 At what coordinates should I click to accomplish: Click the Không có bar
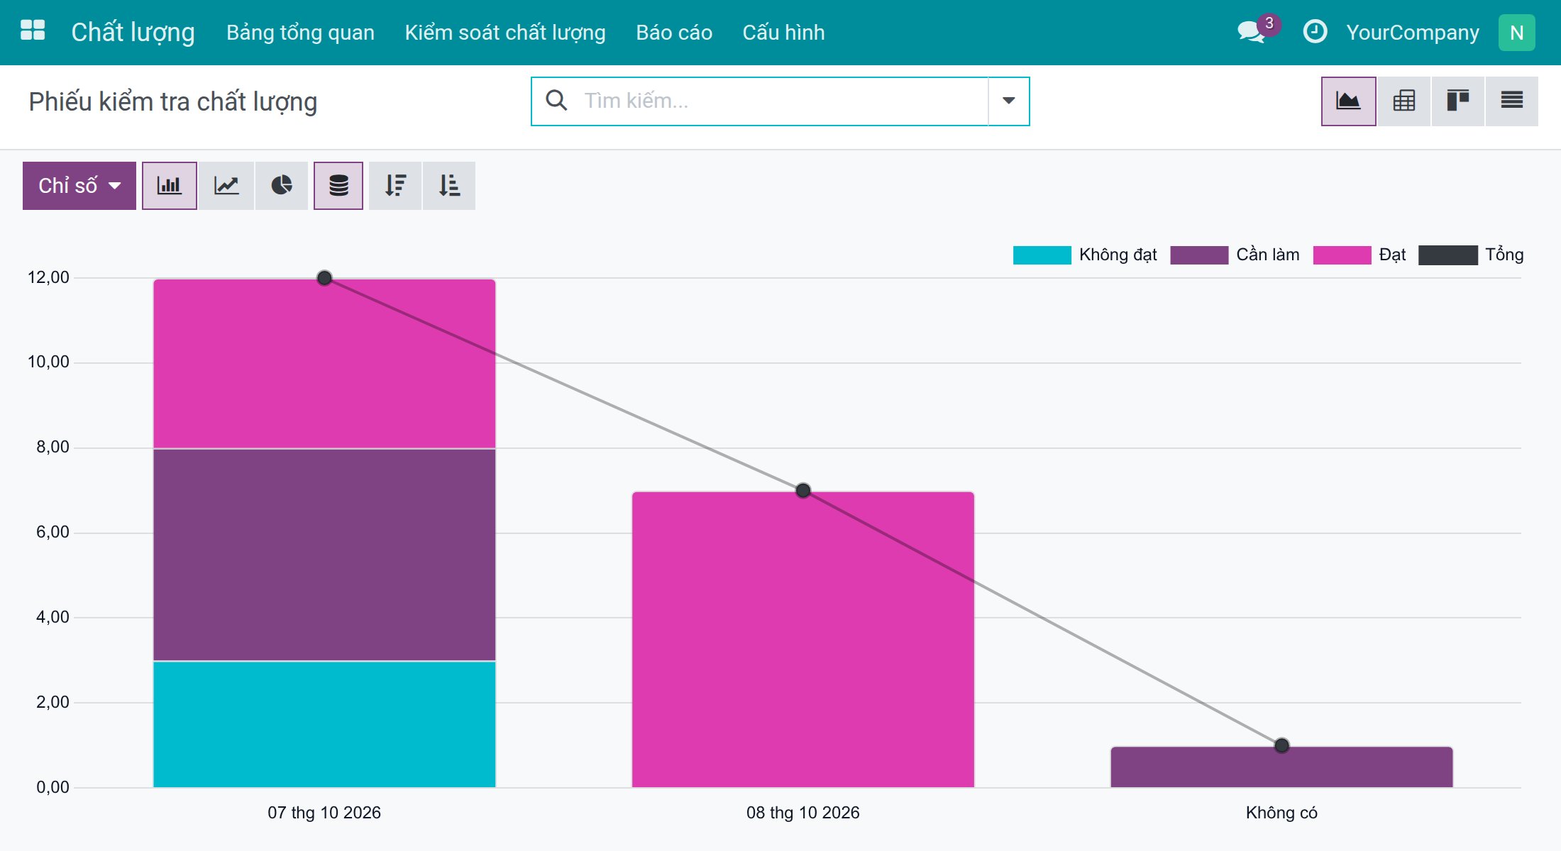(1281, 767)
